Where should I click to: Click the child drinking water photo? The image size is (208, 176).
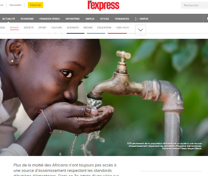click(x=104, y=97)
